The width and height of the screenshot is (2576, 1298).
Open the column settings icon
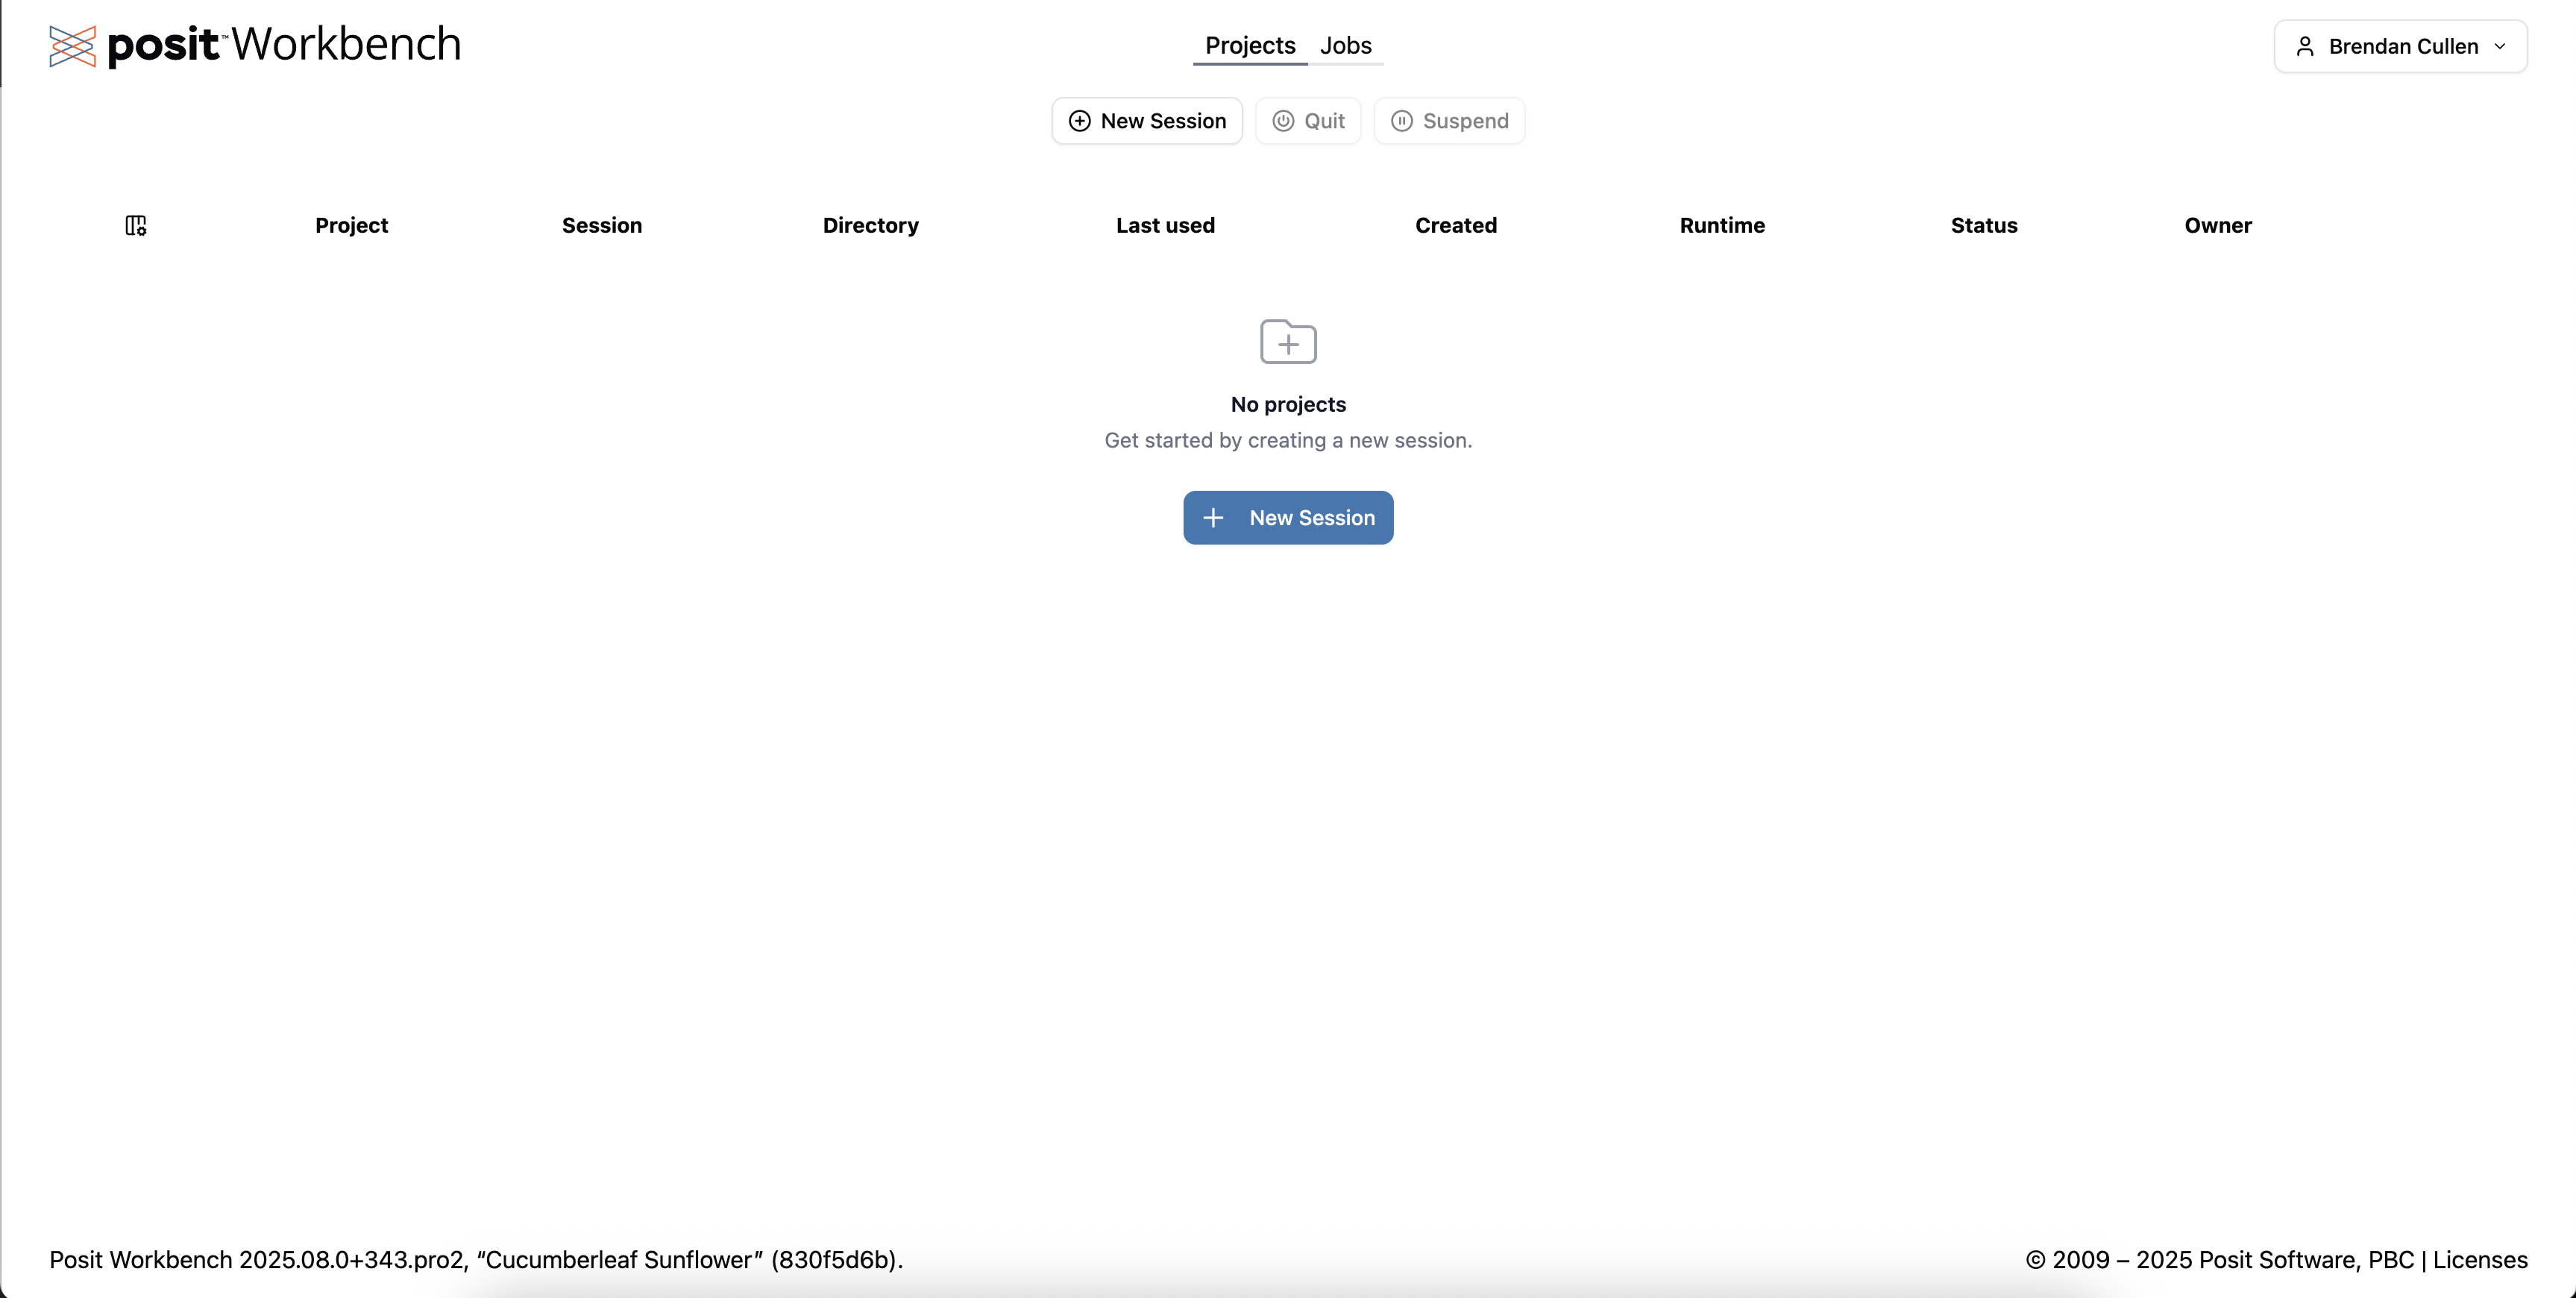(136, 226)
